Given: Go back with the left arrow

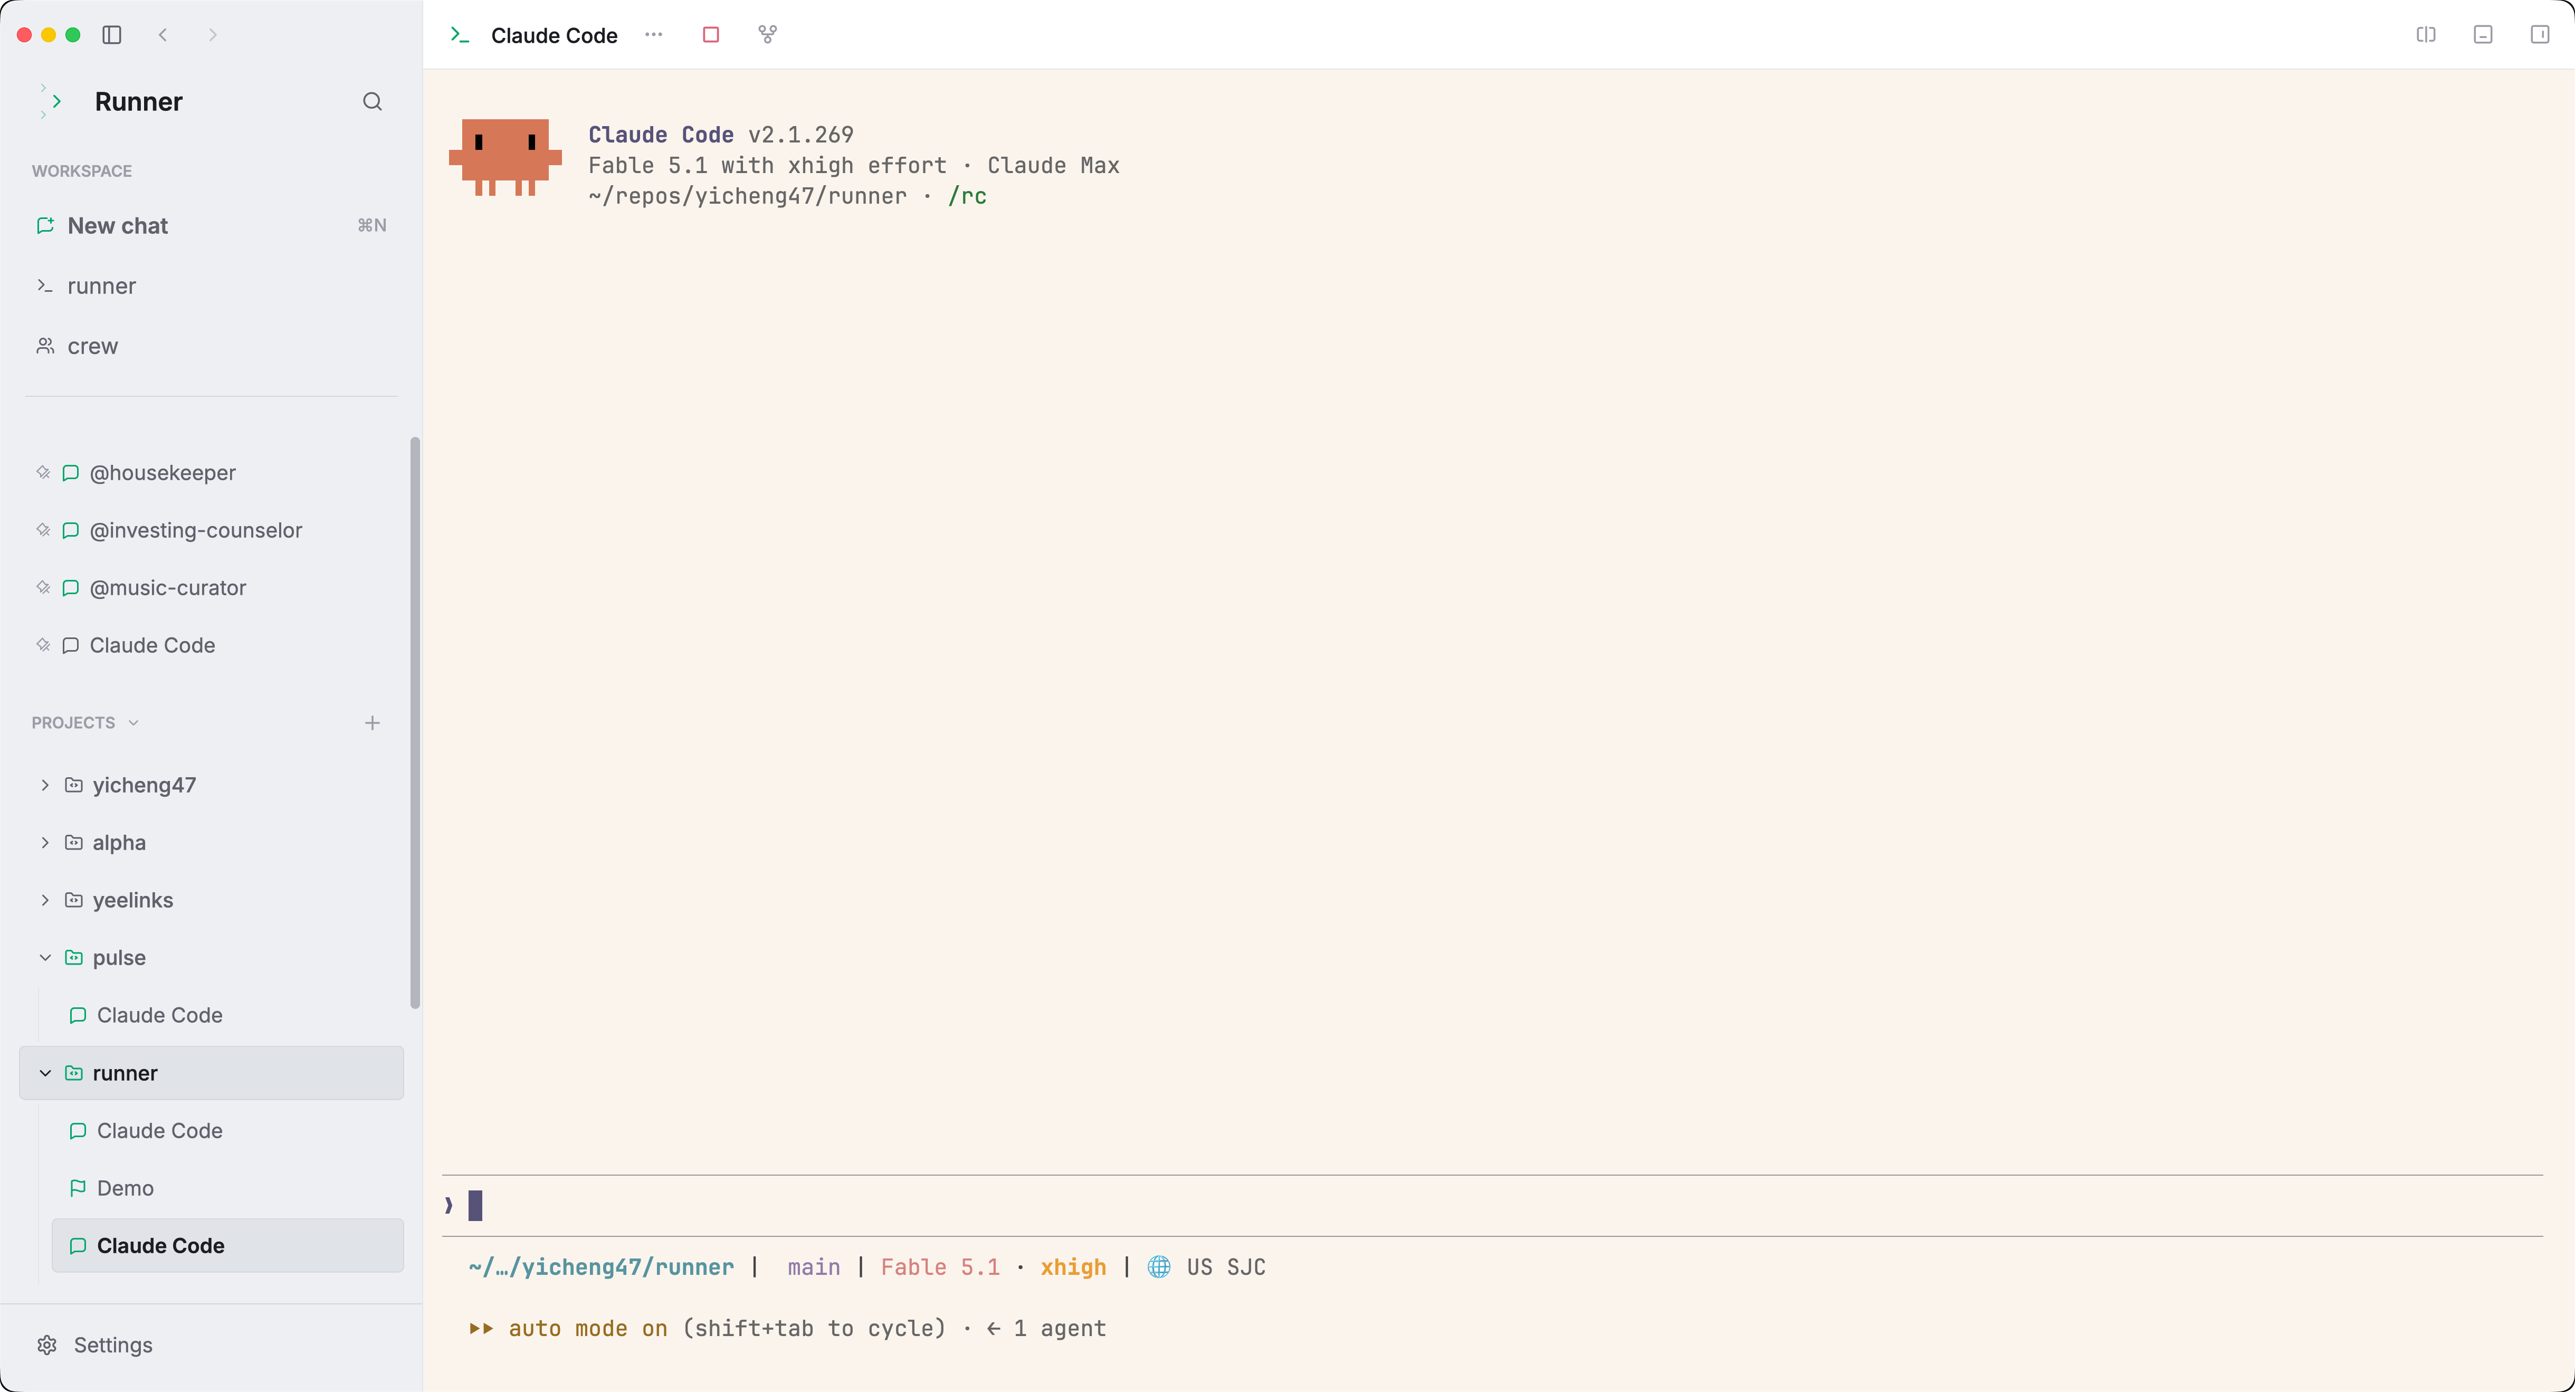Looking at the screenshot, I should tap(163, 35).
